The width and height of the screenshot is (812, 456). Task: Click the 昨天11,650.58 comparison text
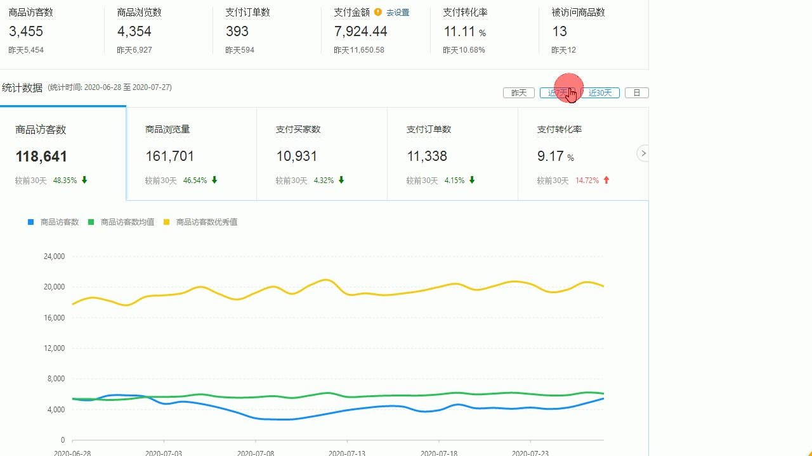[359, 50]
